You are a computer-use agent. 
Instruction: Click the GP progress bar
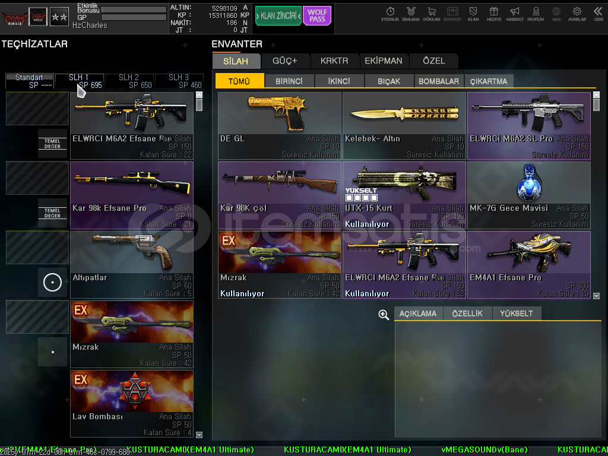click(x=134, y=17)
